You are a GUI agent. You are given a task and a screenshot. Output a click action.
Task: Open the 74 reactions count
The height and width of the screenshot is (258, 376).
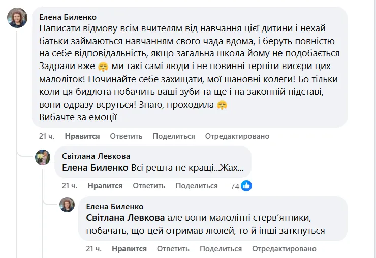[x=235, y=186]
